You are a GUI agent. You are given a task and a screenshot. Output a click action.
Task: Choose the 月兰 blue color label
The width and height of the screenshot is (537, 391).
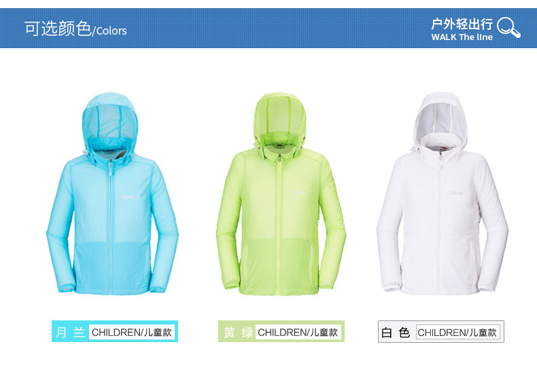70,332
